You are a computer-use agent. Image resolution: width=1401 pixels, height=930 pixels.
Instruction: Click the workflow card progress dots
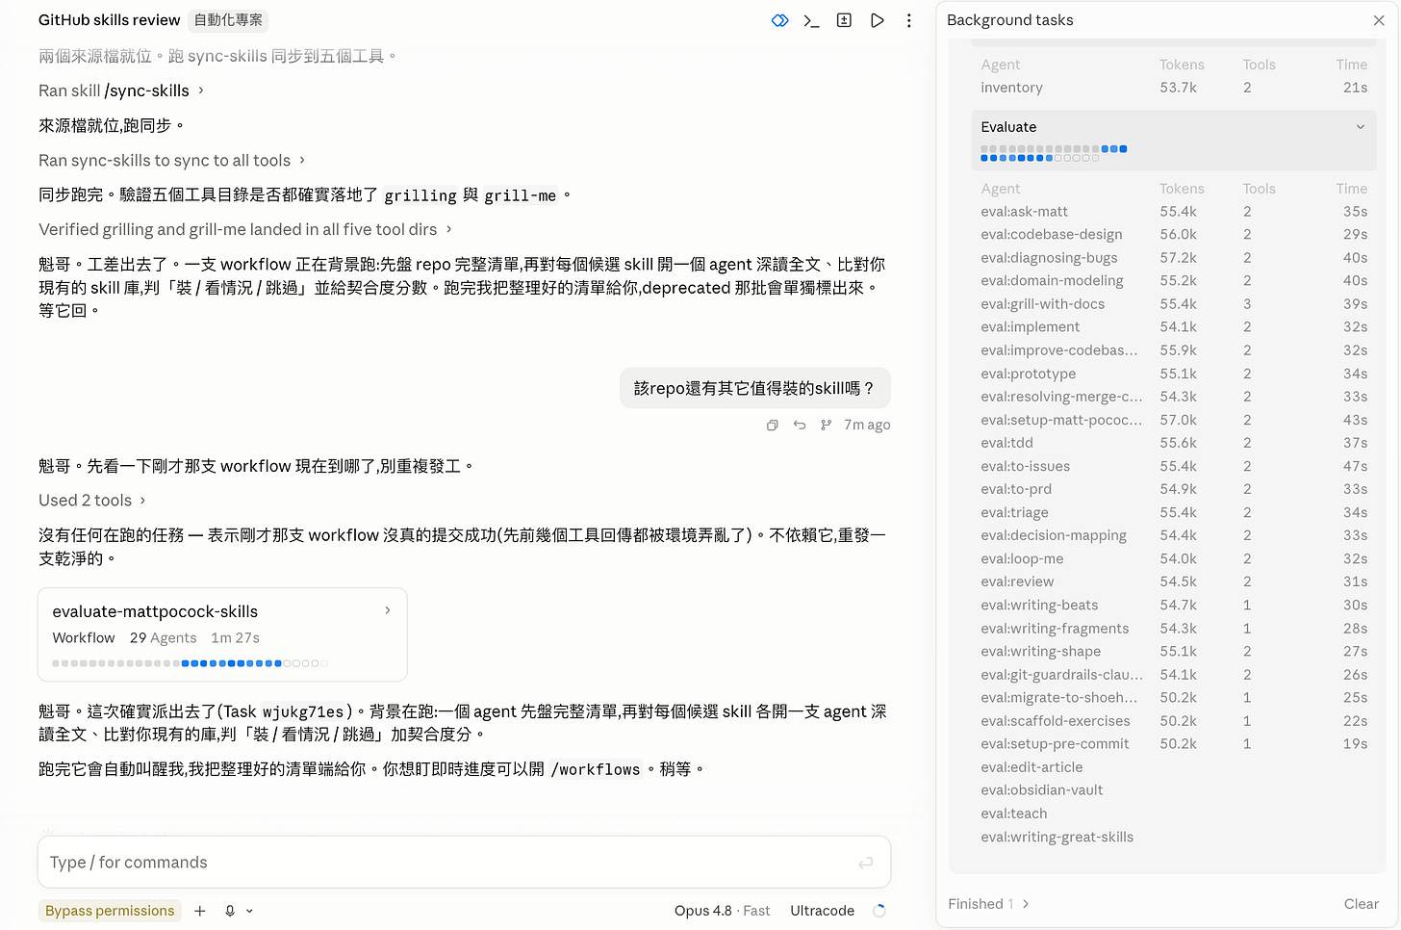(x=190, y=663)
